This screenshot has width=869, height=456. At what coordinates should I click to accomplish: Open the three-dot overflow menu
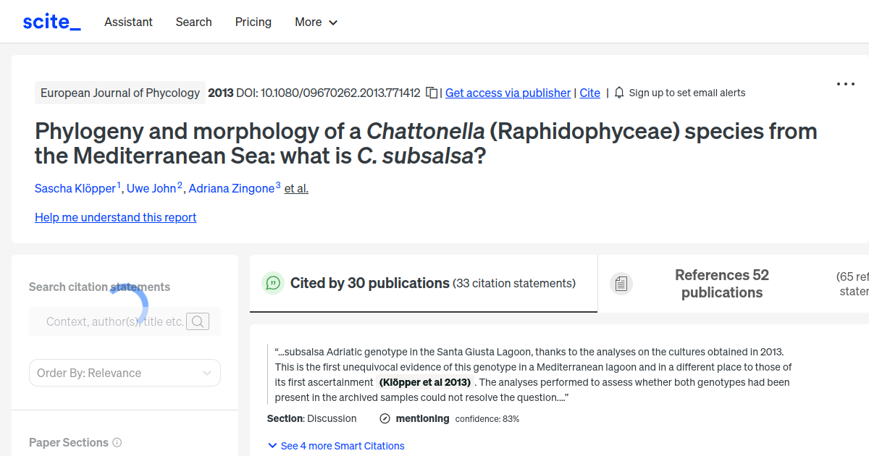click(x=845, y=84)
